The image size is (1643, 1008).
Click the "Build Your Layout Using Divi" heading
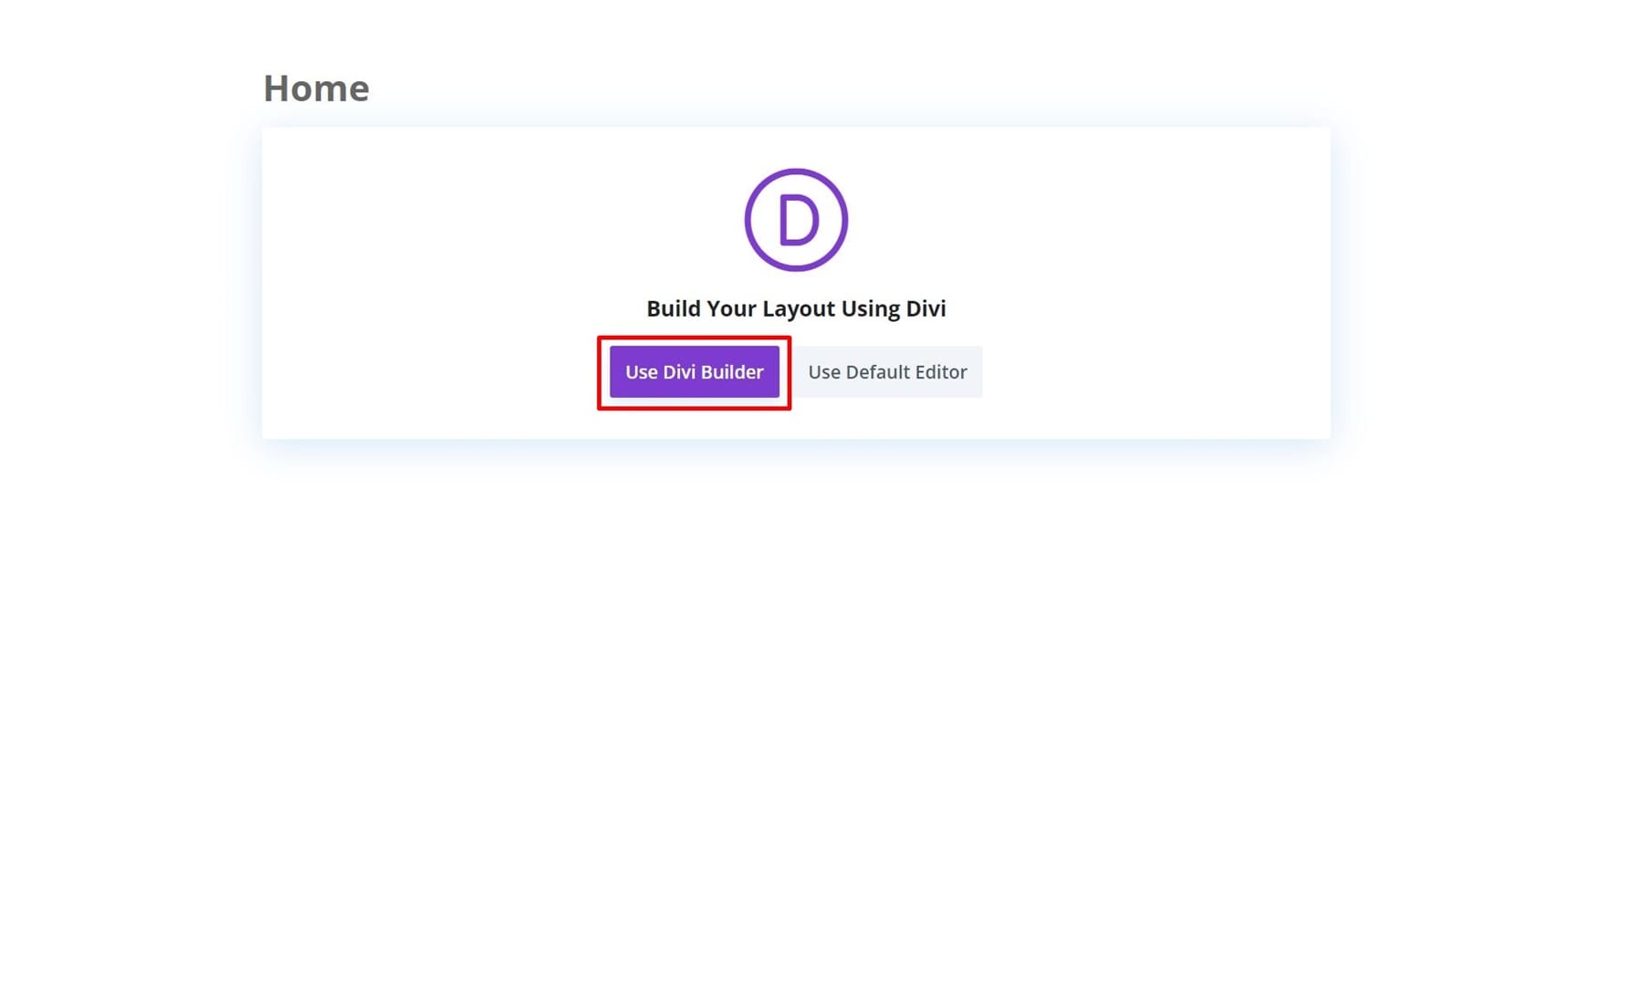click(796, 308)
